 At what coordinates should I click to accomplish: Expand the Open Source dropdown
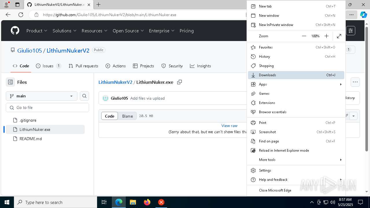(x=128, y=31)
